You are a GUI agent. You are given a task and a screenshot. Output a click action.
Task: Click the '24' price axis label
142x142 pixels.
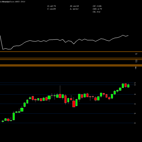[135, 123]
